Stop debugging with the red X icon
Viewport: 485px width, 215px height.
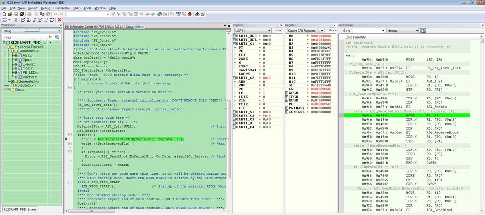pos(59,20)
